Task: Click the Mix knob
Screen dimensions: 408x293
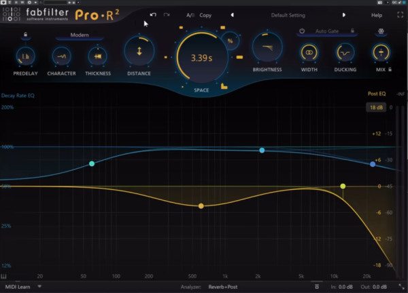Action: click(x=381, y=52)
